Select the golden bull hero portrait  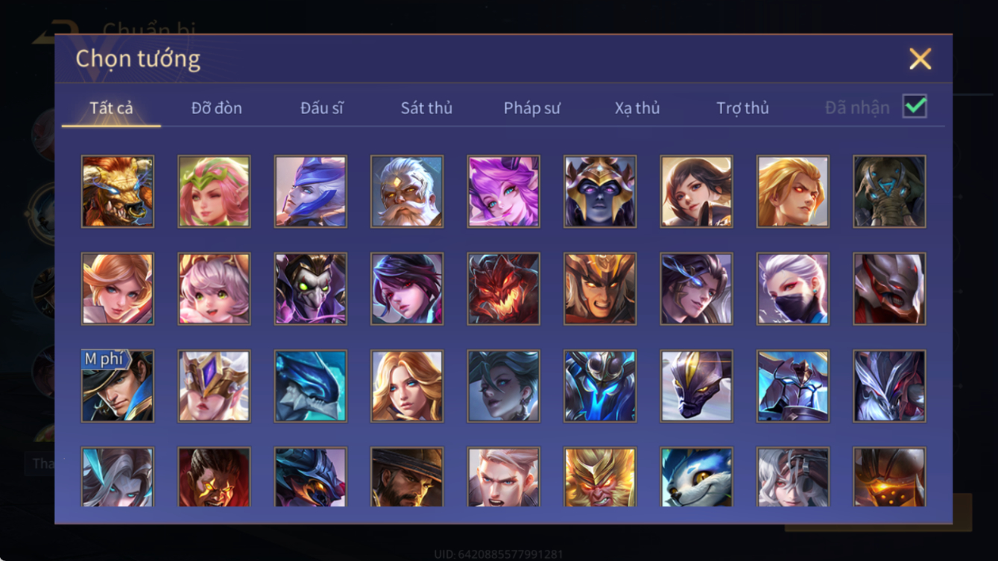coord(118,191)
